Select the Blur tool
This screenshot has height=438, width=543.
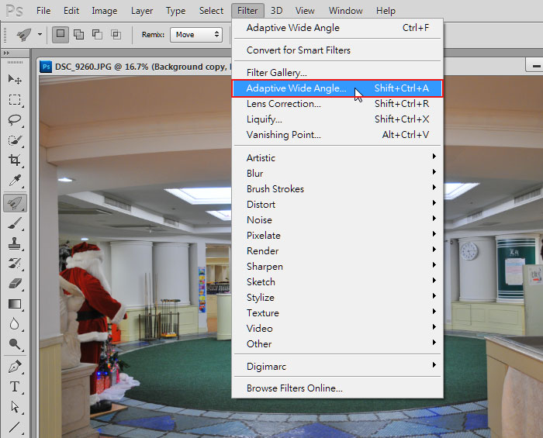pos(15,324)
